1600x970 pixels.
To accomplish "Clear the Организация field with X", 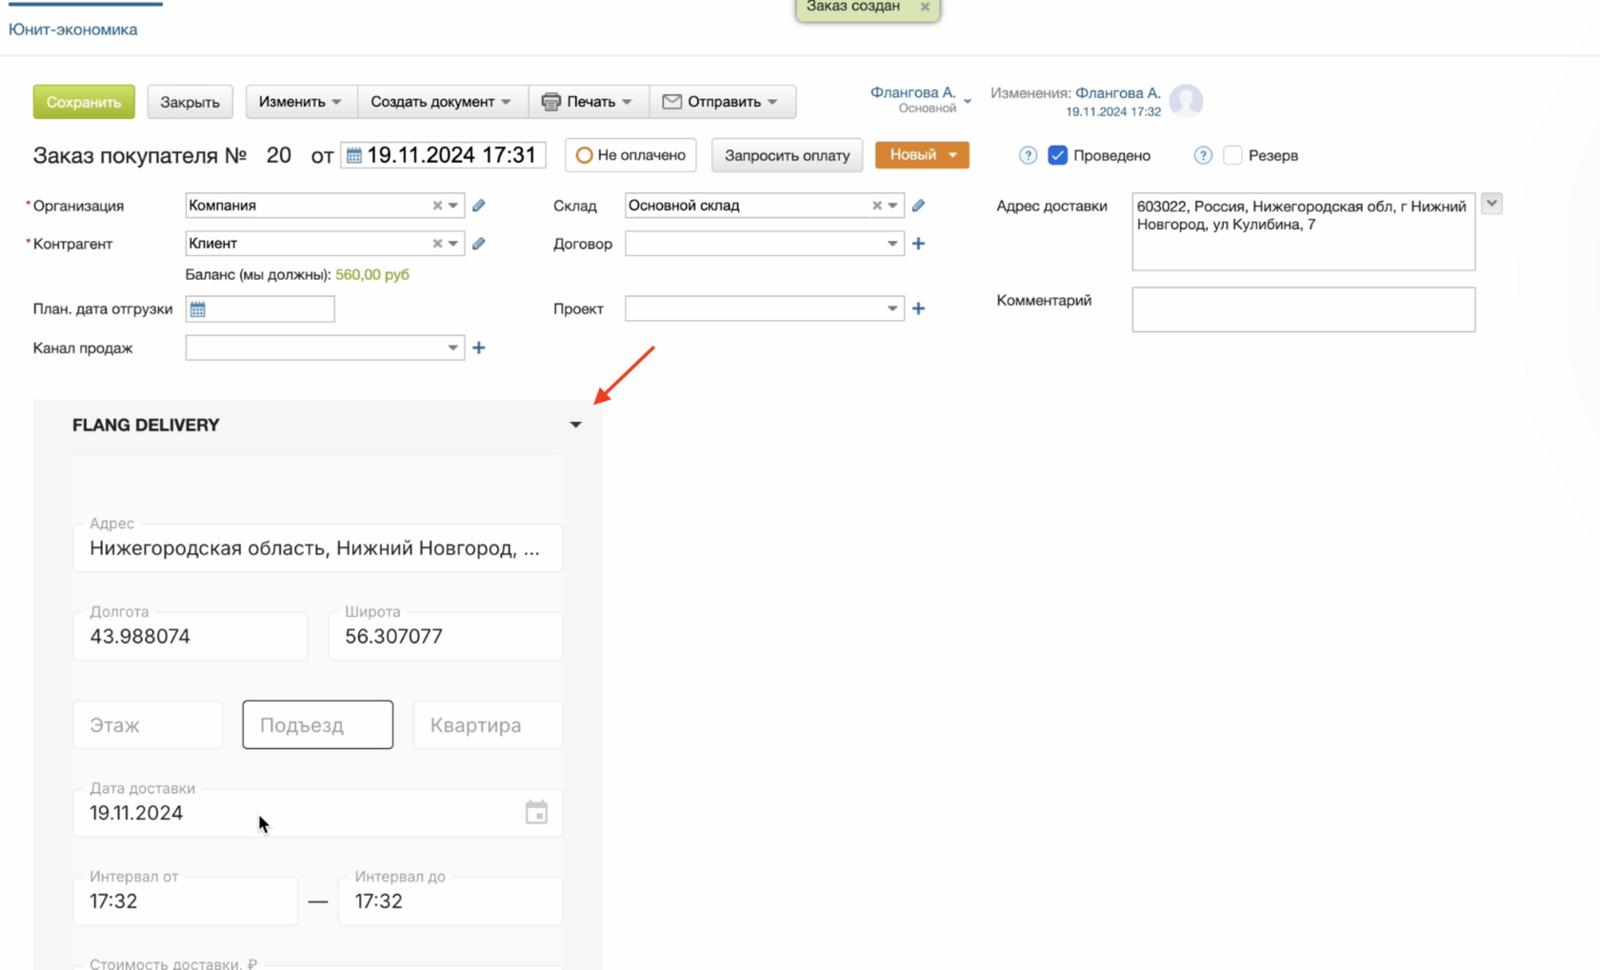I will pos(437,206).
